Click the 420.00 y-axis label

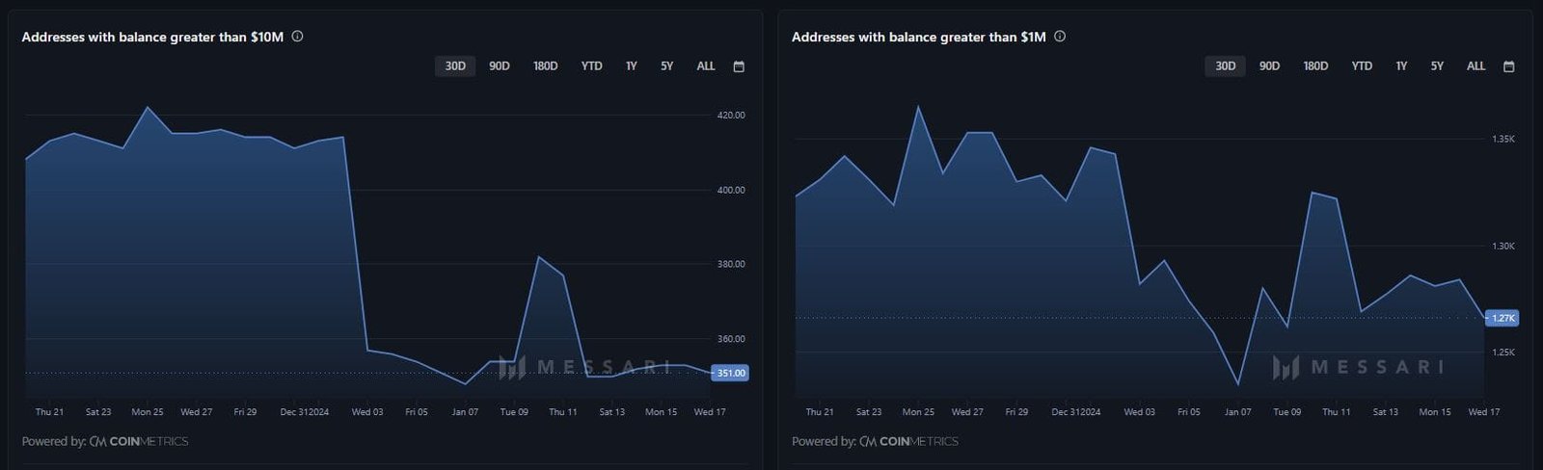pyautogui.click(x=731, y=116)
